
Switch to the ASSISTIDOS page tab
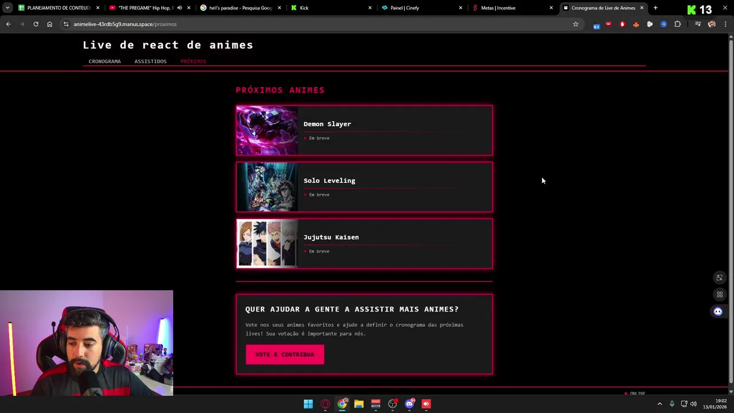point(150,61)
